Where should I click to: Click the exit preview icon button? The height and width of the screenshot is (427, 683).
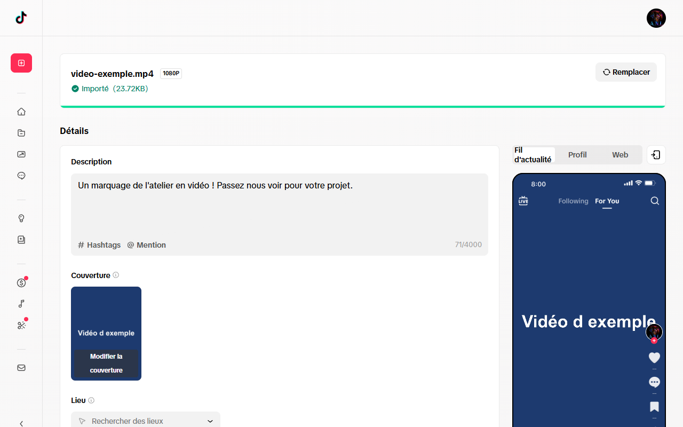pos(656,155)
